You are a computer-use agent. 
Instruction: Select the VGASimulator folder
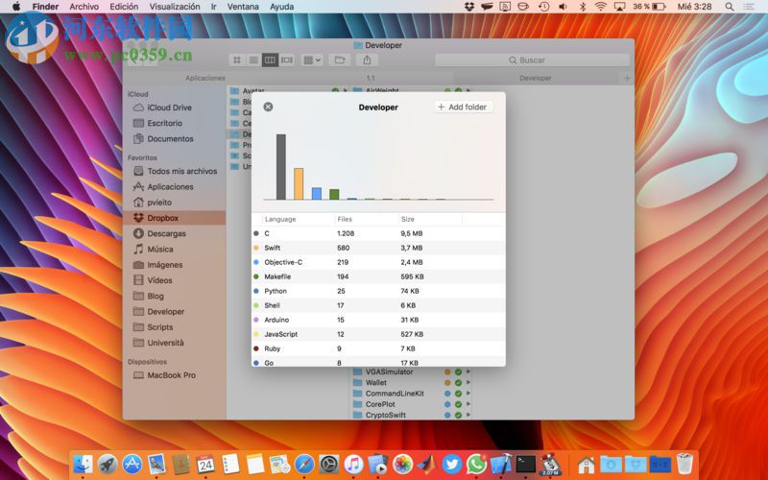[389, 372]
